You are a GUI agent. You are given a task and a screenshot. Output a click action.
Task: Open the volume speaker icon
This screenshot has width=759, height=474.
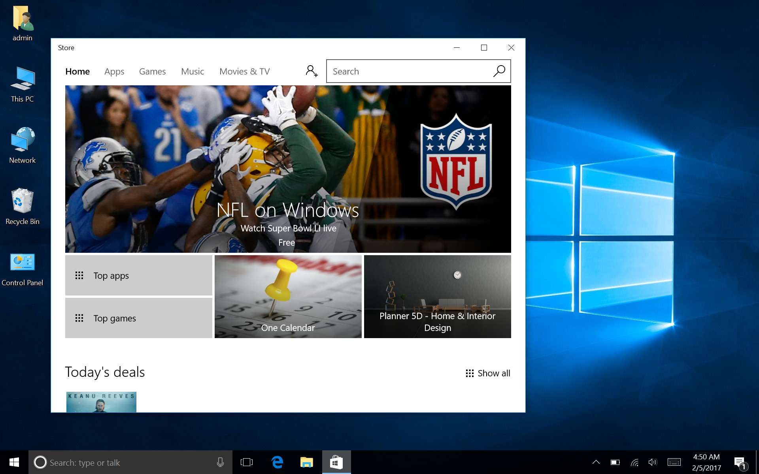pyautogui.click(x=653, y=462)
